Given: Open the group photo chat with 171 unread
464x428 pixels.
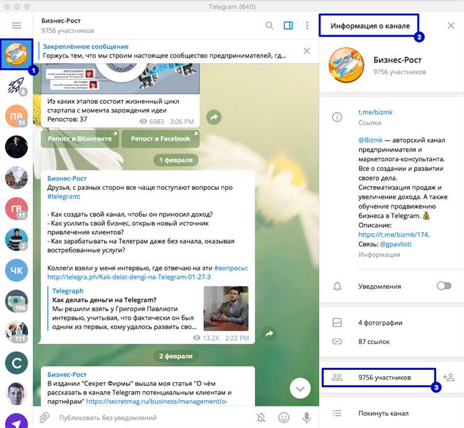Looking at the screenshot, I should pyautogui.click(x=16, y=332).
